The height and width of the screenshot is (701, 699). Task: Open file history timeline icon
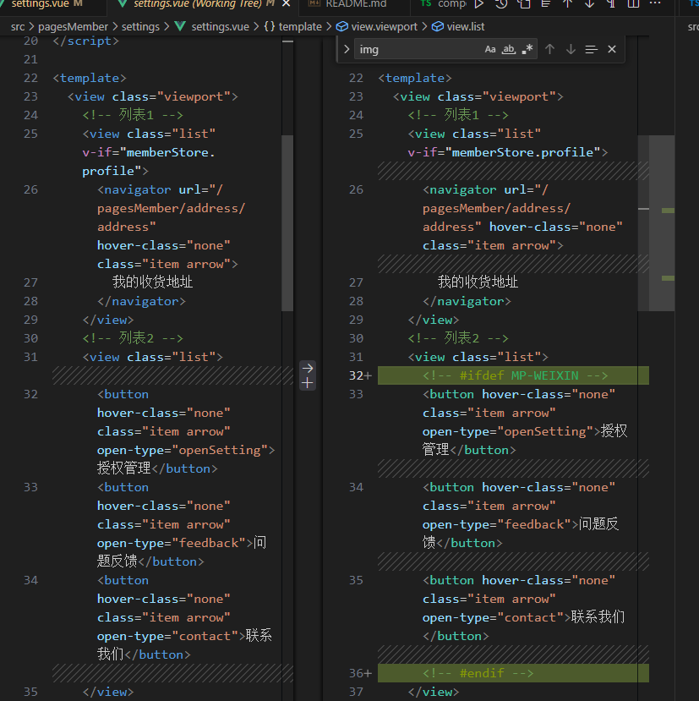(501, 4)
